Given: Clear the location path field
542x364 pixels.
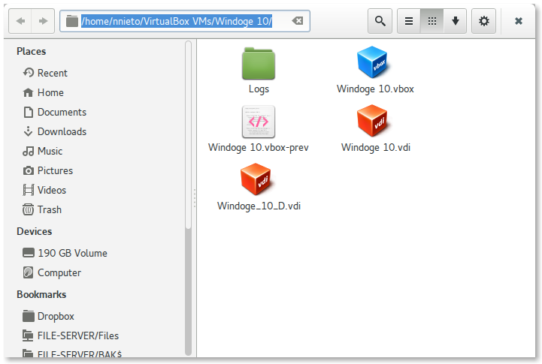Looking at the screenshot, I should coord(298,21).
